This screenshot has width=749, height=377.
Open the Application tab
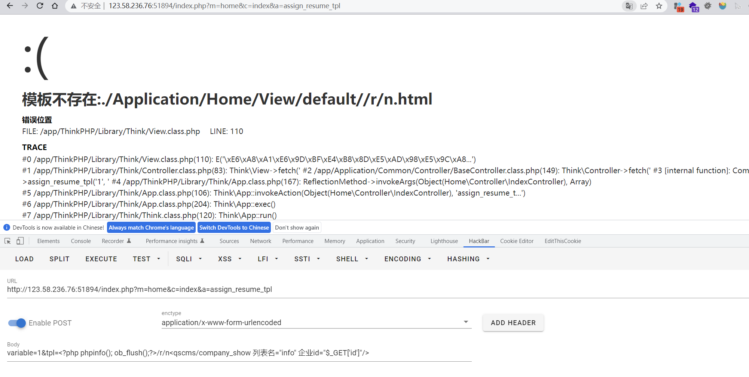[370, 241]
